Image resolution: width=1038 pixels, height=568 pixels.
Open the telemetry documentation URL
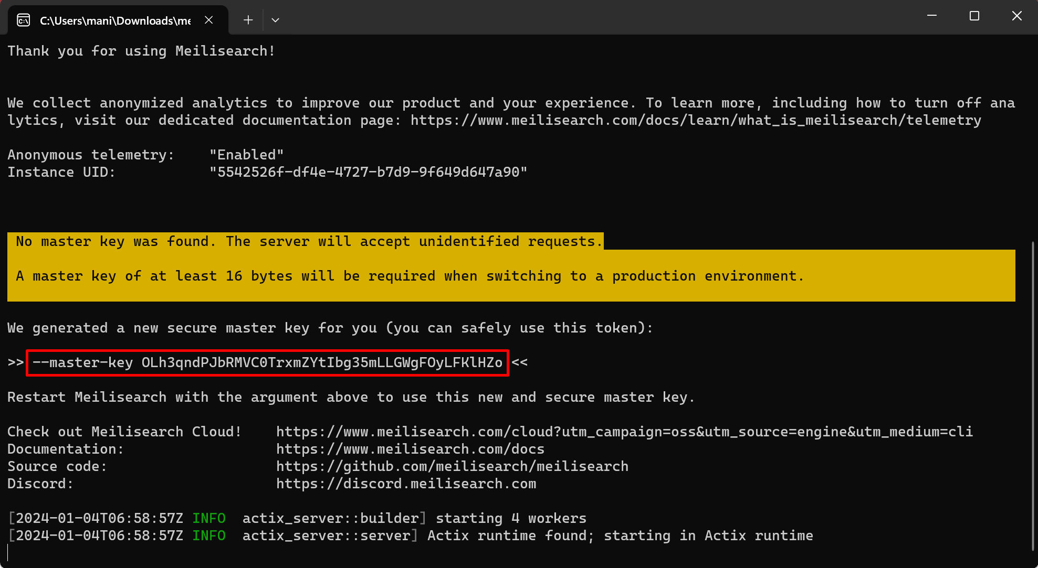[695, 120]
